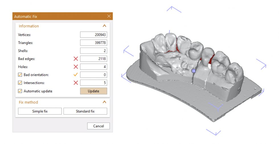Viewport: 279px width, 144px height.
Task: Collapse the Fix method section
Action: tap(104, 102)
